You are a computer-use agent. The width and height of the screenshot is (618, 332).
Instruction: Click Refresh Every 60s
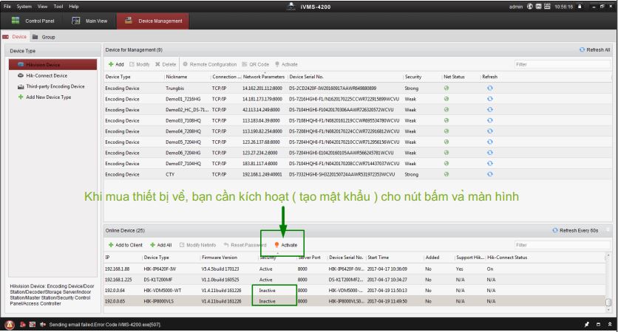click(575, 230)
